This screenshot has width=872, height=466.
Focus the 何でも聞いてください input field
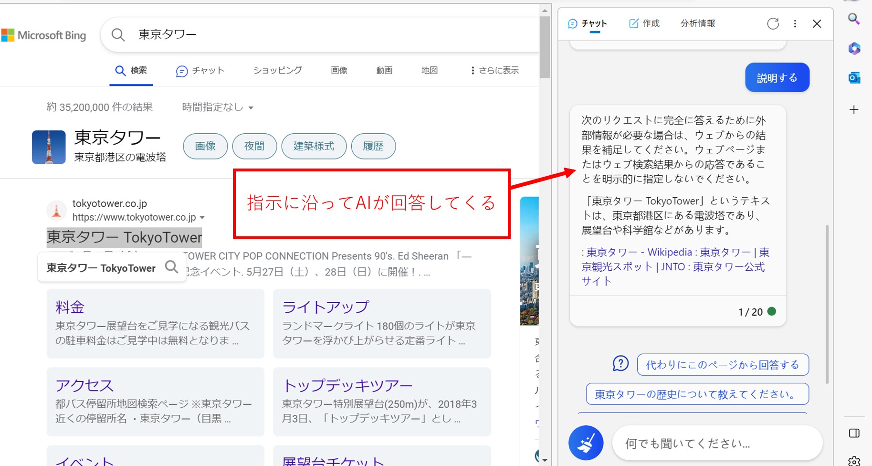click(717, 444)
